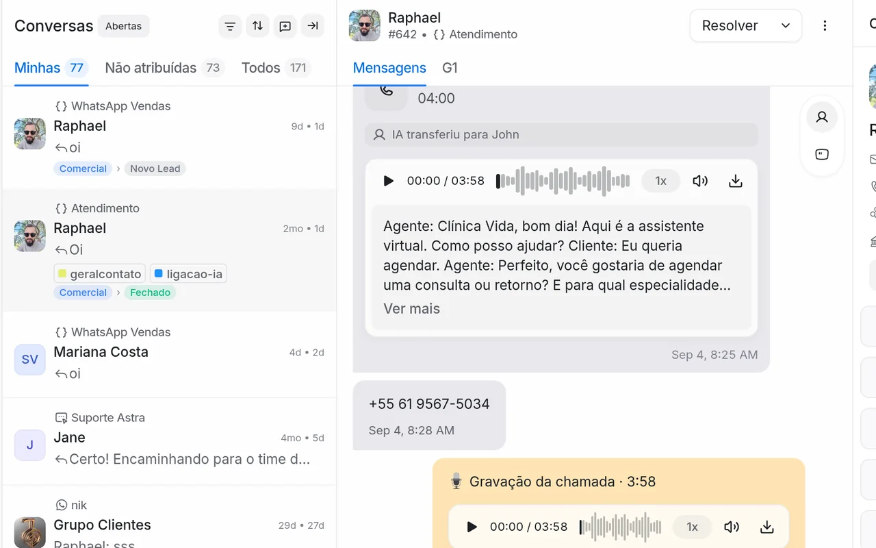Switch to the Todos tab

tap(276, 68)
